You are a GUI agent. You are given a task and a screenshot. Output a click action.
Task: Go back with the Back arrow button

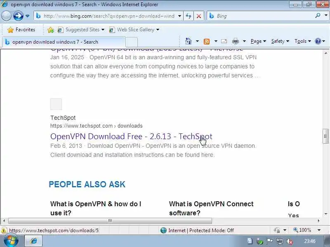(6, 16)
